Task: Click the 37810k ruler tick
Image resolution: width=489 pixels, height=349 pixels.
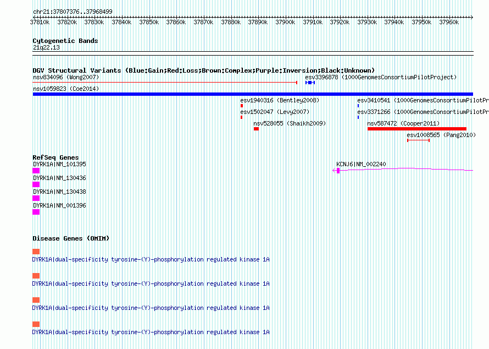Action: [40, 22]
